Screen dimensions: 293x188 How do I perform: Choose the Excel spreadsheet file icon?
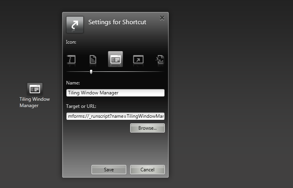(160, 60)
